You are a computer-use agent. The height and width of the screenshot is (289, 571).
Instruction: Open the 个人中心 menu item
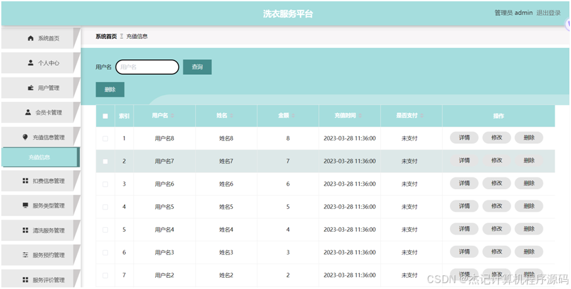[x=40, y=63]
